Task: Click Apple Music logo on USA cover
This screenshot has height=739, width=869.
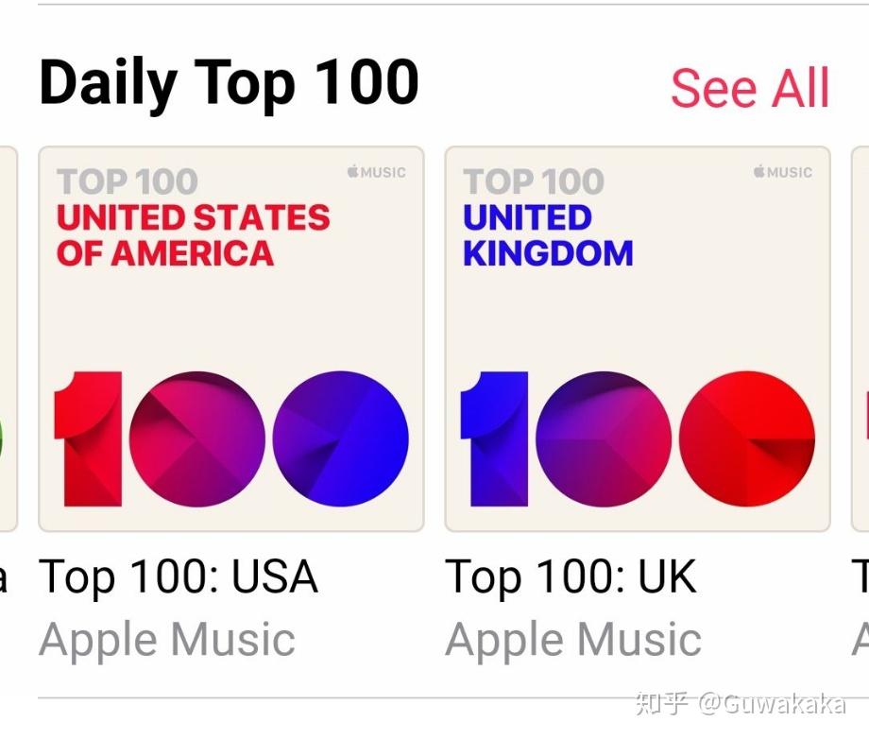Action: click(x=376, y=172)
